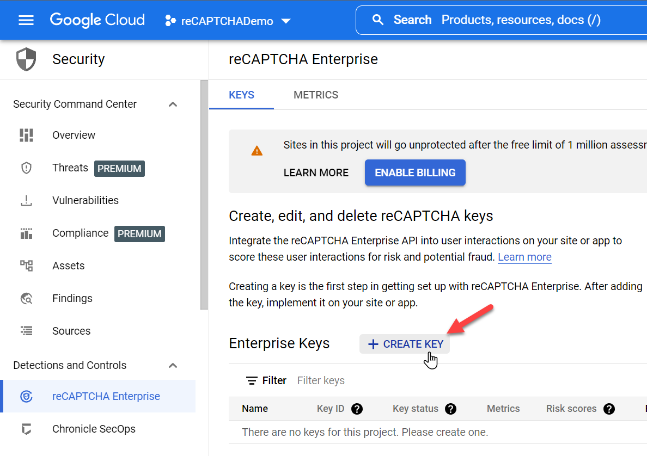Click the Compliance chart icon
Image resolution: width=647 pixels, height=456 pixels.
[x=26, y=233]
